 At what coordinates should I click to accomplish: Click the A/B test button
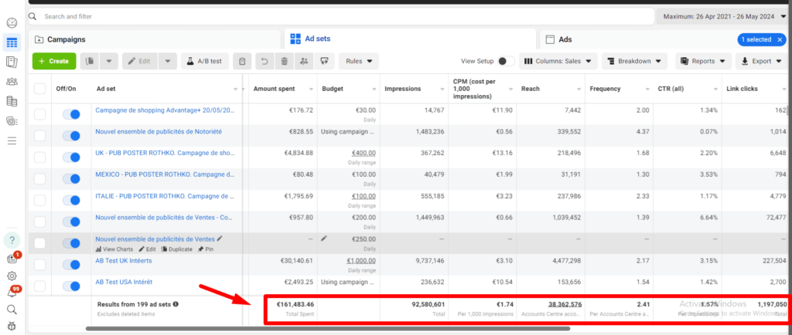click(x=205, y=61)
